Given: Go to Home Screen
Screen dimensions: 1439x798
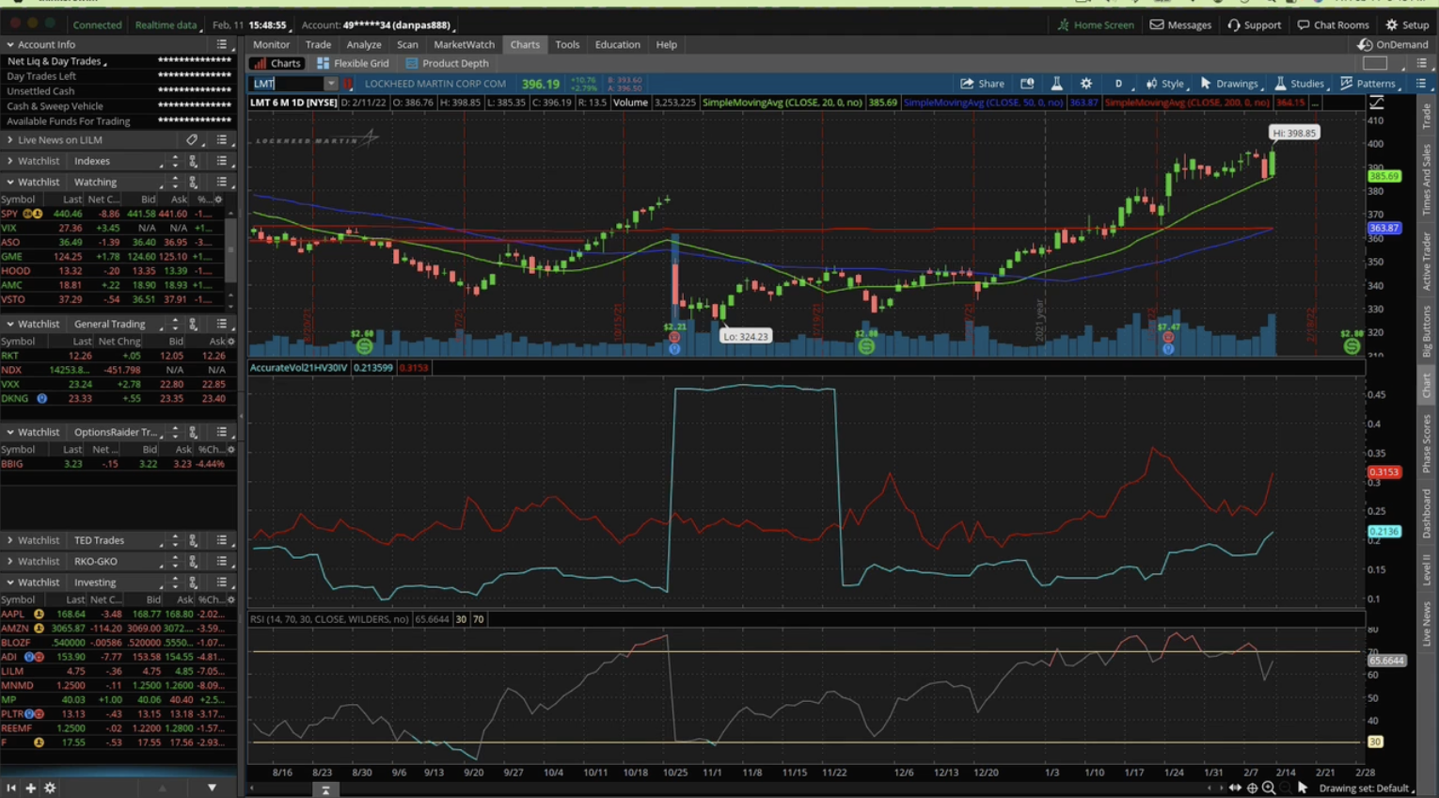Looking at the screenshot, I should pos(1096,24).
